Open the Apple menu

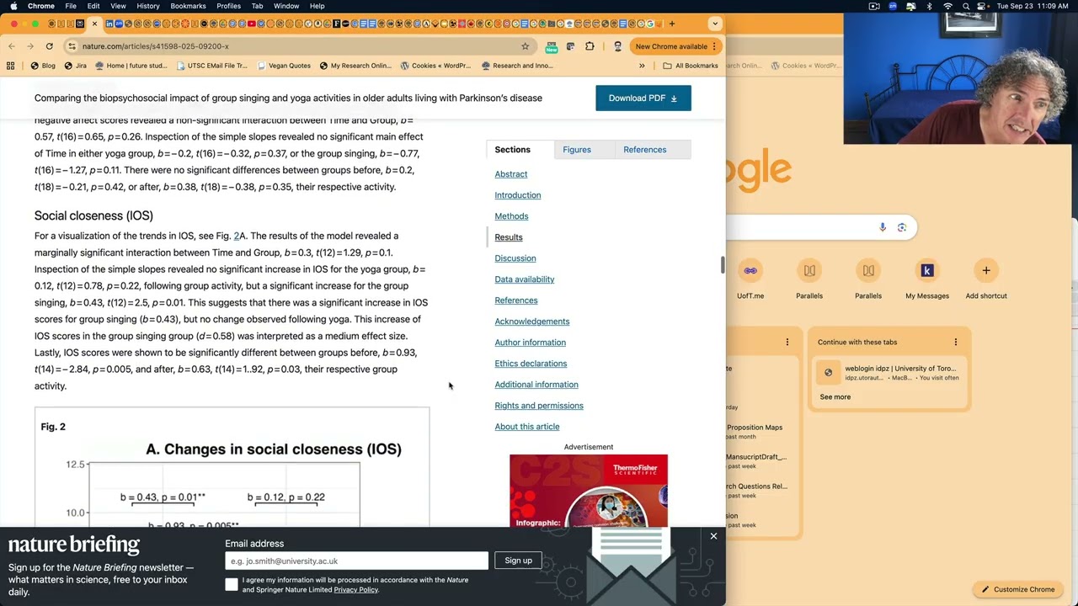click(x=13, y=6)
